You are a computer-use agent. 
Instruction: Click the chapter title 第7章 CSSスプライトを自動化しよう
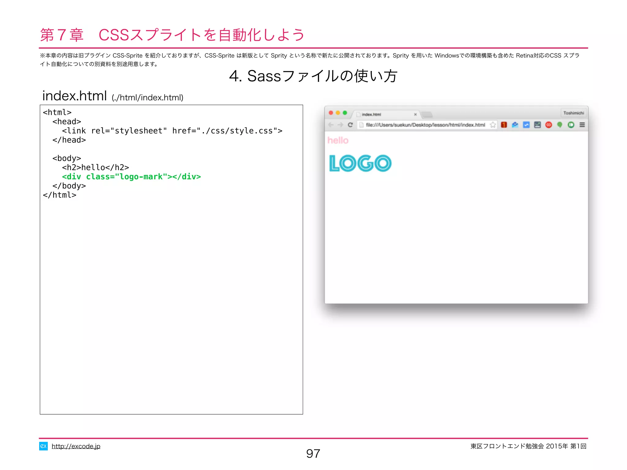pos(172,35)
